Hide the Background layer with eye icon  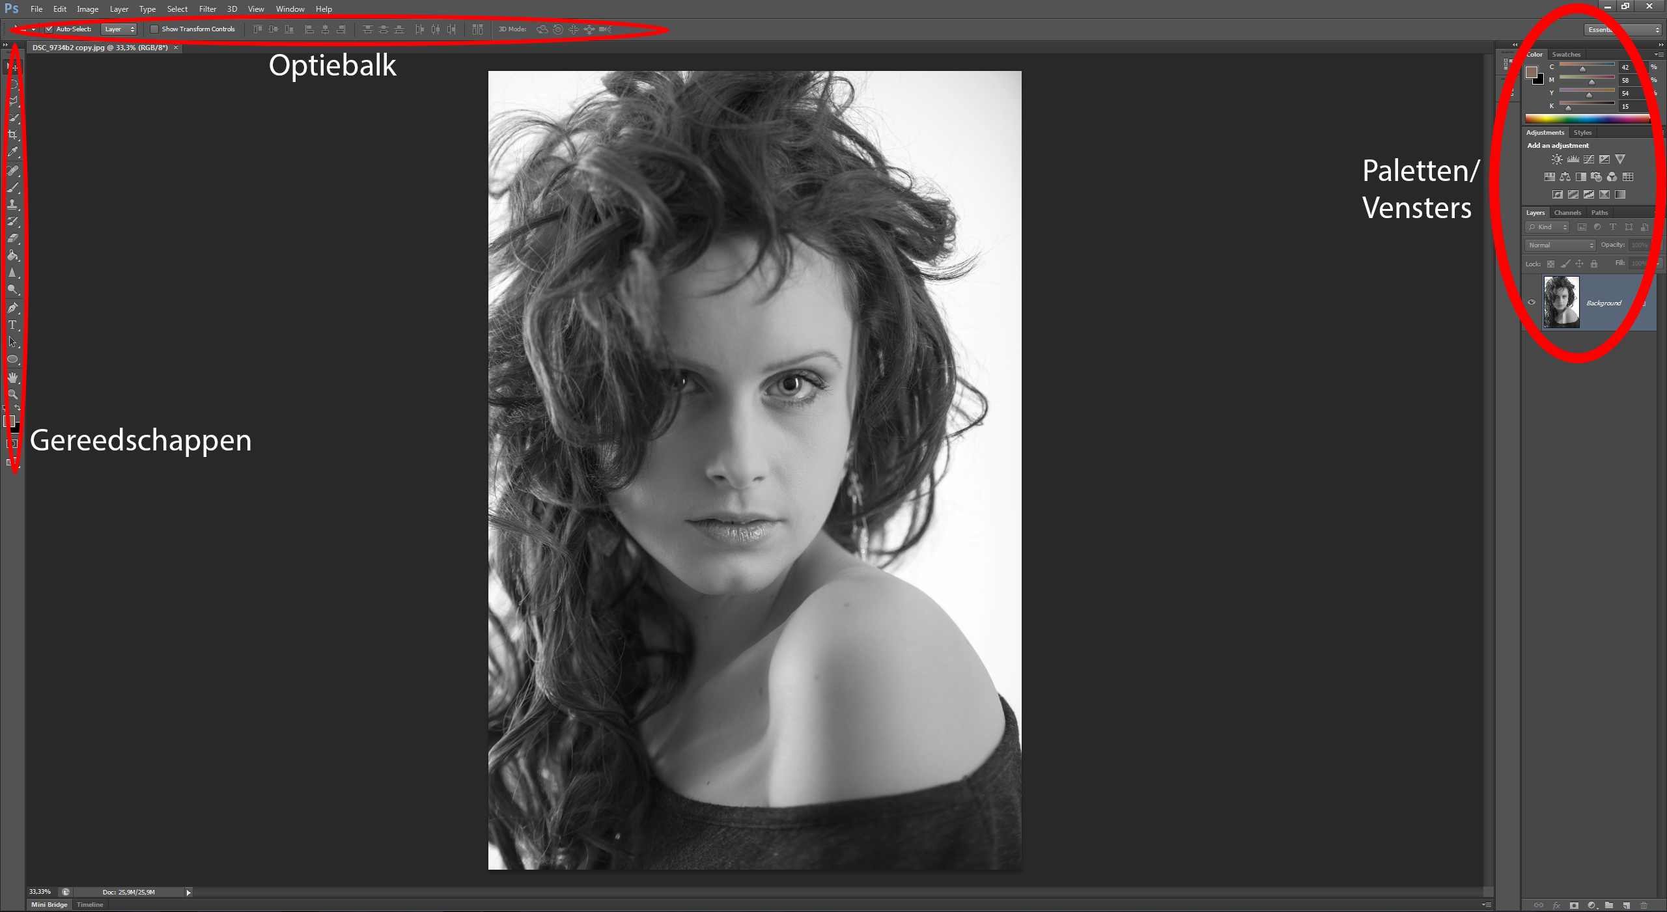(1532, 302)
